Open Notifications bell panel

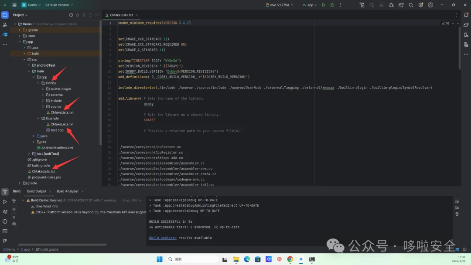pos(466,15)
